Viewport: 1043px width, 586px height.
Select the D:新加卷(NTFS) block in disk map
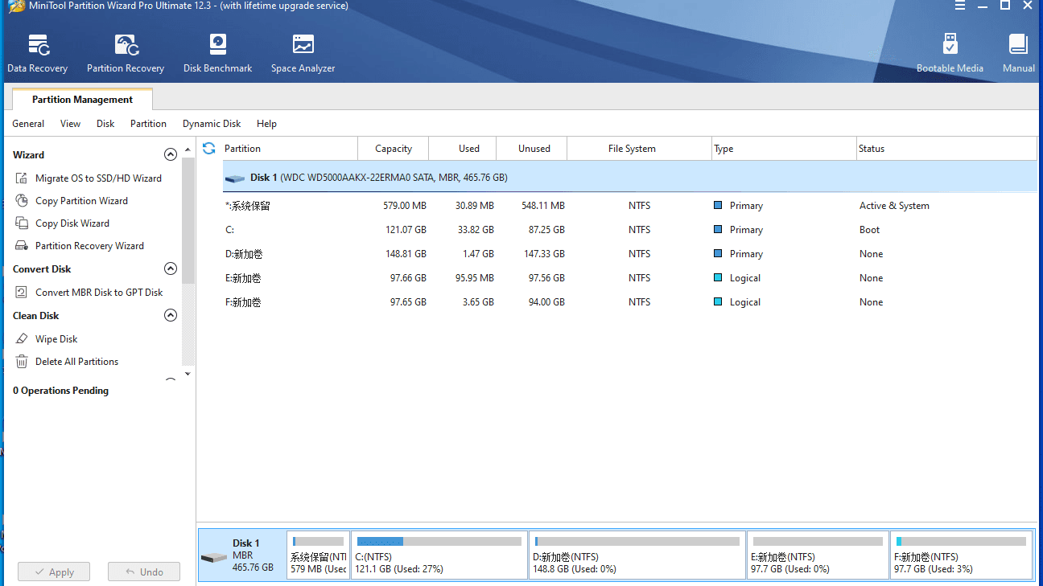click(x=637, y=555)
